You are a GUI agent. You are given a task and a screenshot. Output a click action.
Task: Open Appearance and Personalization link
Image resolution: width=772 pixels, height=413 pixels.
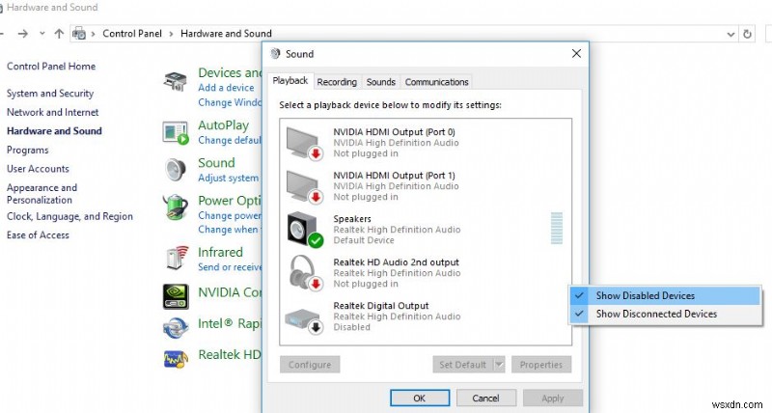(41, 194)
